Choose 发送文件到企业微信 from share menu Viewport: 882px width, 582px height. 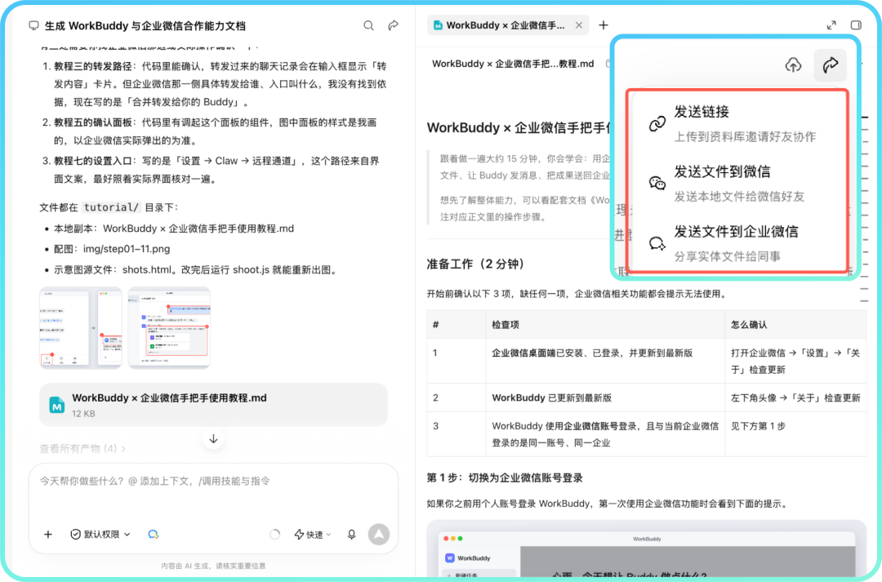point(740,243)
